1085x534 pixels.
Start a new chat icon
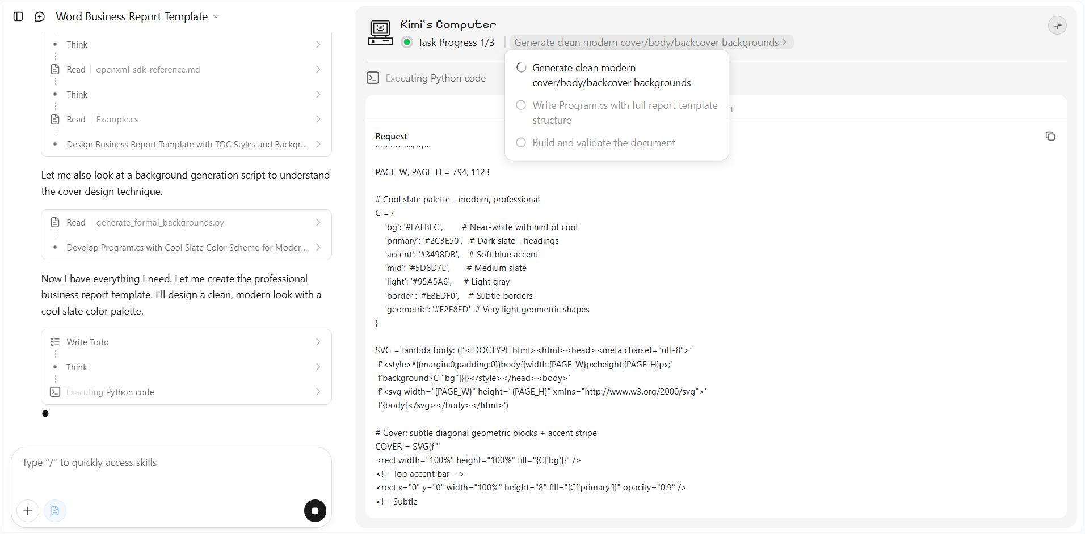pyautogui.click(x=40, y=16)
